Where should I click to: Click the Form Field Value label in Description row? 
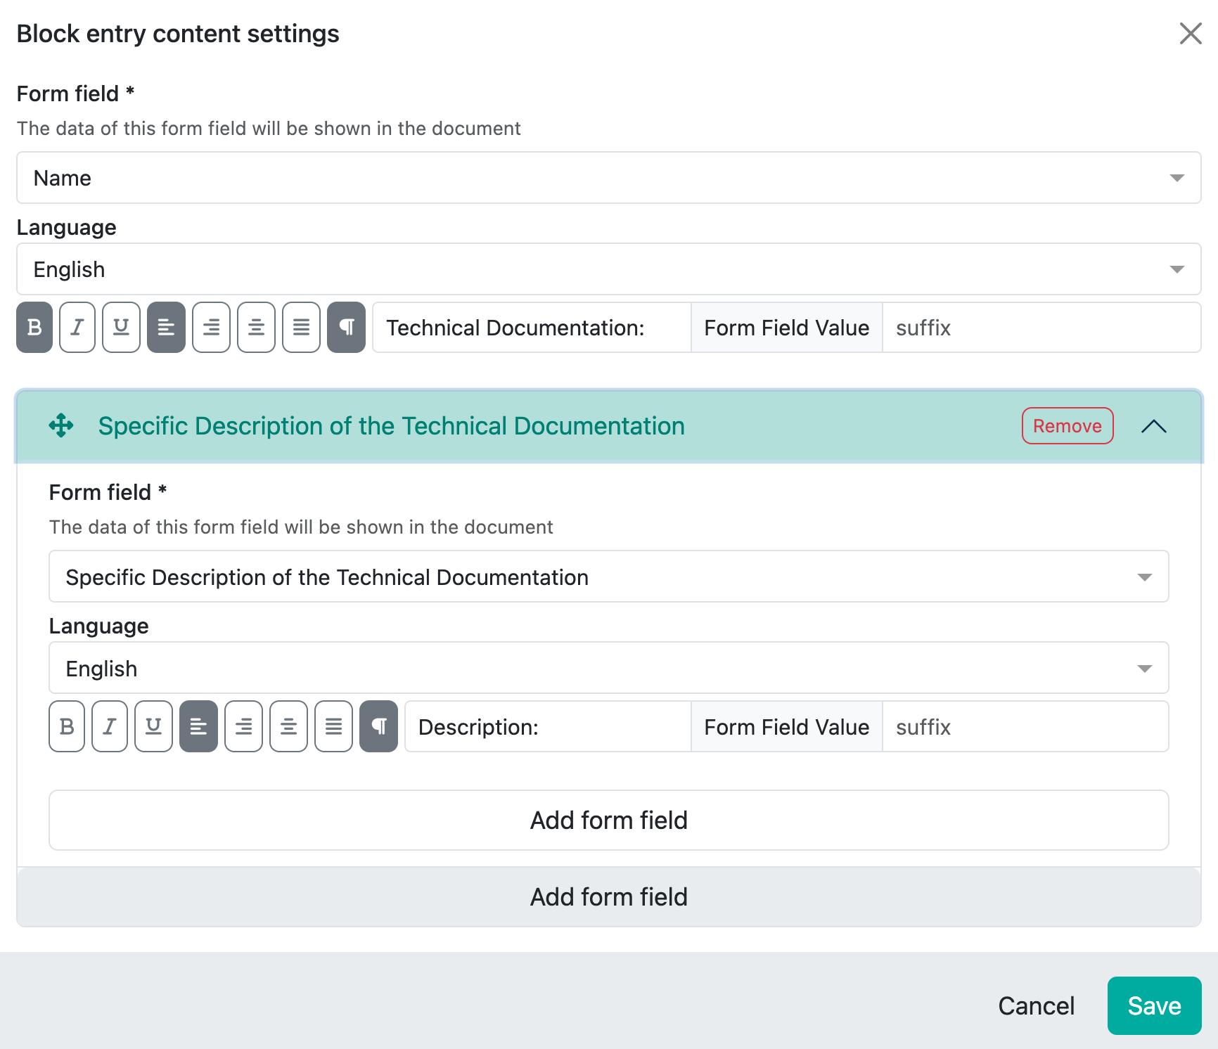pyautogui.click(x=787, y=727)
